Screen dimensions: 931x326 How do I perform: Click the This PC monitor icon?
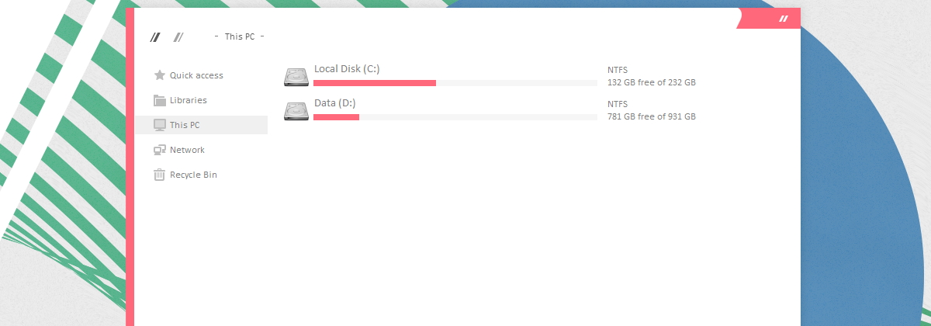point(160,125)
